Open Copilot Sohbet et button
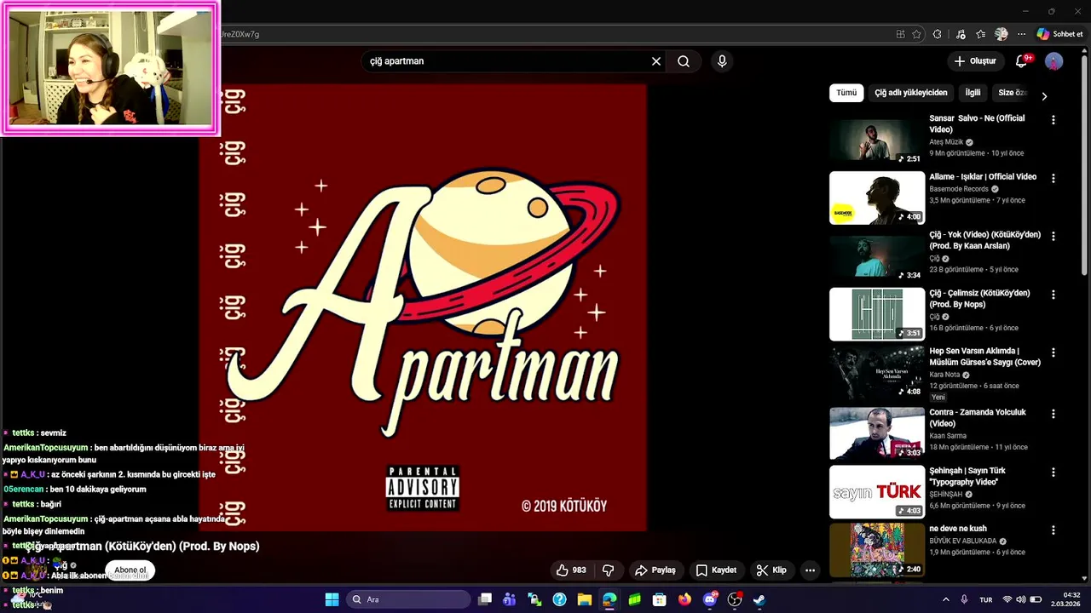Image resolution: width=1091 pixels, height=613 pixels. tap(1059, 34)
